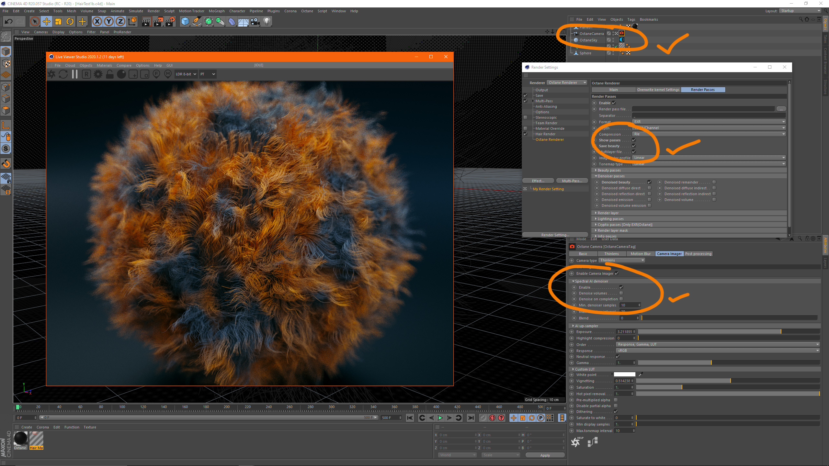This screenshot has height=466, width=829.
Task: Expand the Lighting passes section
Action: click(610, 219)
